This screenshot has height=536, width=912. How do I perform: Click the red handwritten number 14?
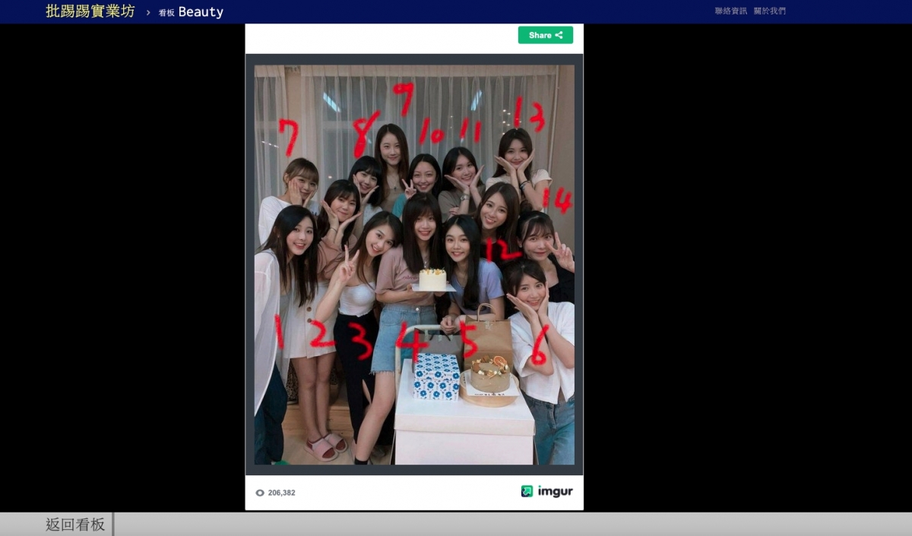point(559,200)
